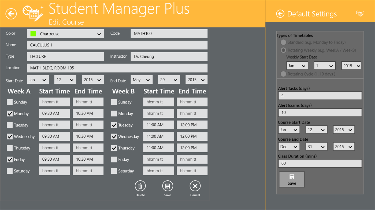This screenshot has width=375, height=210.
Task: Select the Rotating Weekly timetable radio button
Action: point(283,50)
